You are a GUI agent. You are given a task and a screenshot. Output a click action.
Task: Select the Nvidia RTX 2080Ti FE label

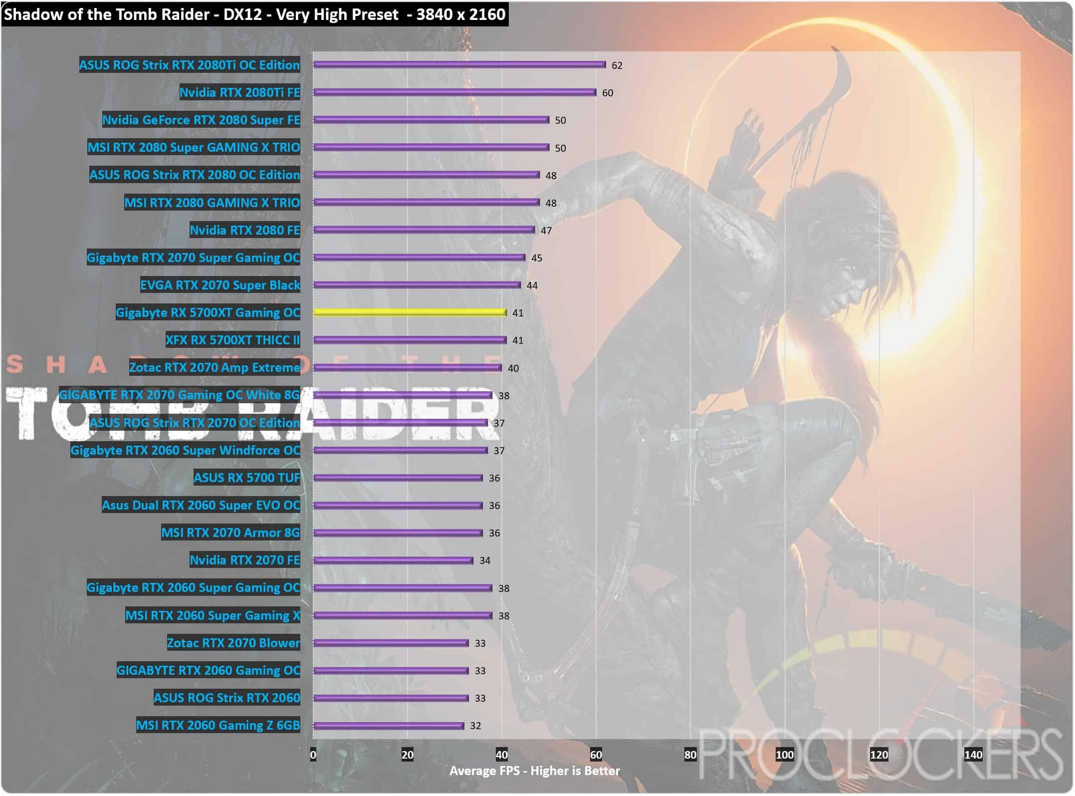click(240, 92)
